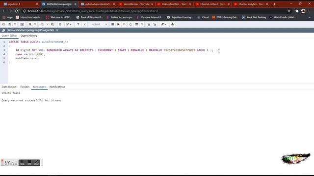Click the Explain Analyze icon

(x=137, y=24)
